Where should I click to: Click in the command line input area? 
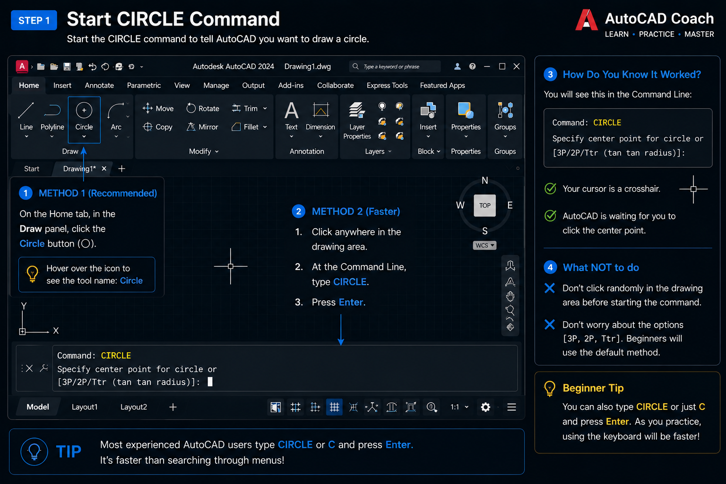click(x=285, y=368)
